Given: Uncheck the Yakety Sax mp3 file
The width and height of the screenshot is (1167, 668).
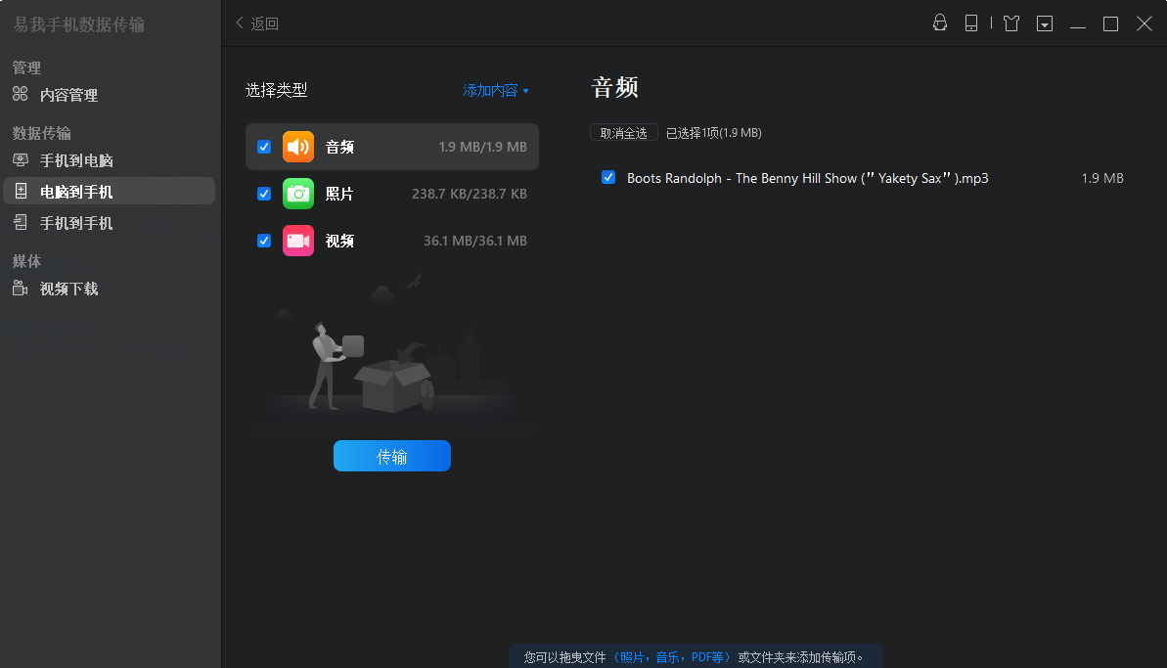Looking at the screenshot, I should pos(608,177).
